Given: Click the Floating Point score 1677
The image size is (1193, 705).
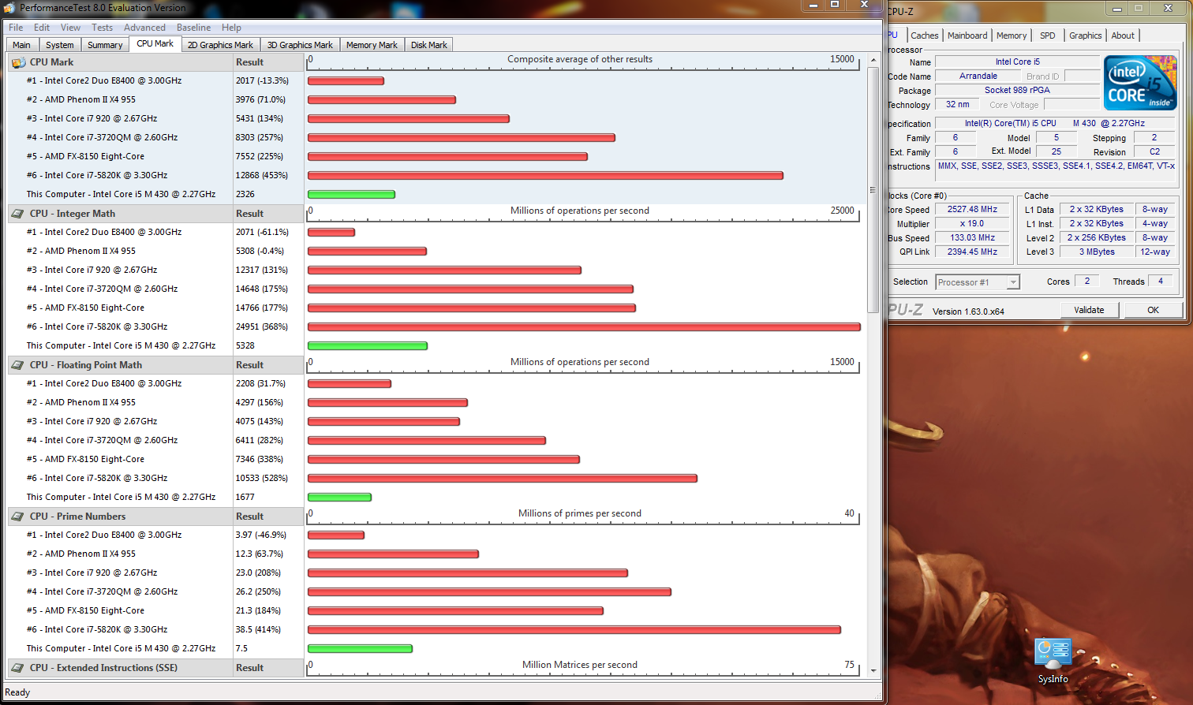Looking at the screenshot, I should [x=245, y=497].
